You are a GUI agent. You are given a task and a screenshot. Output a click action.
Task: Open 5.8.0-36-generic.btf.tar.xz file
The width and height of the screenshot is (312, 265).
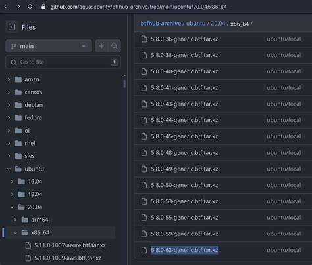(184, 39)
